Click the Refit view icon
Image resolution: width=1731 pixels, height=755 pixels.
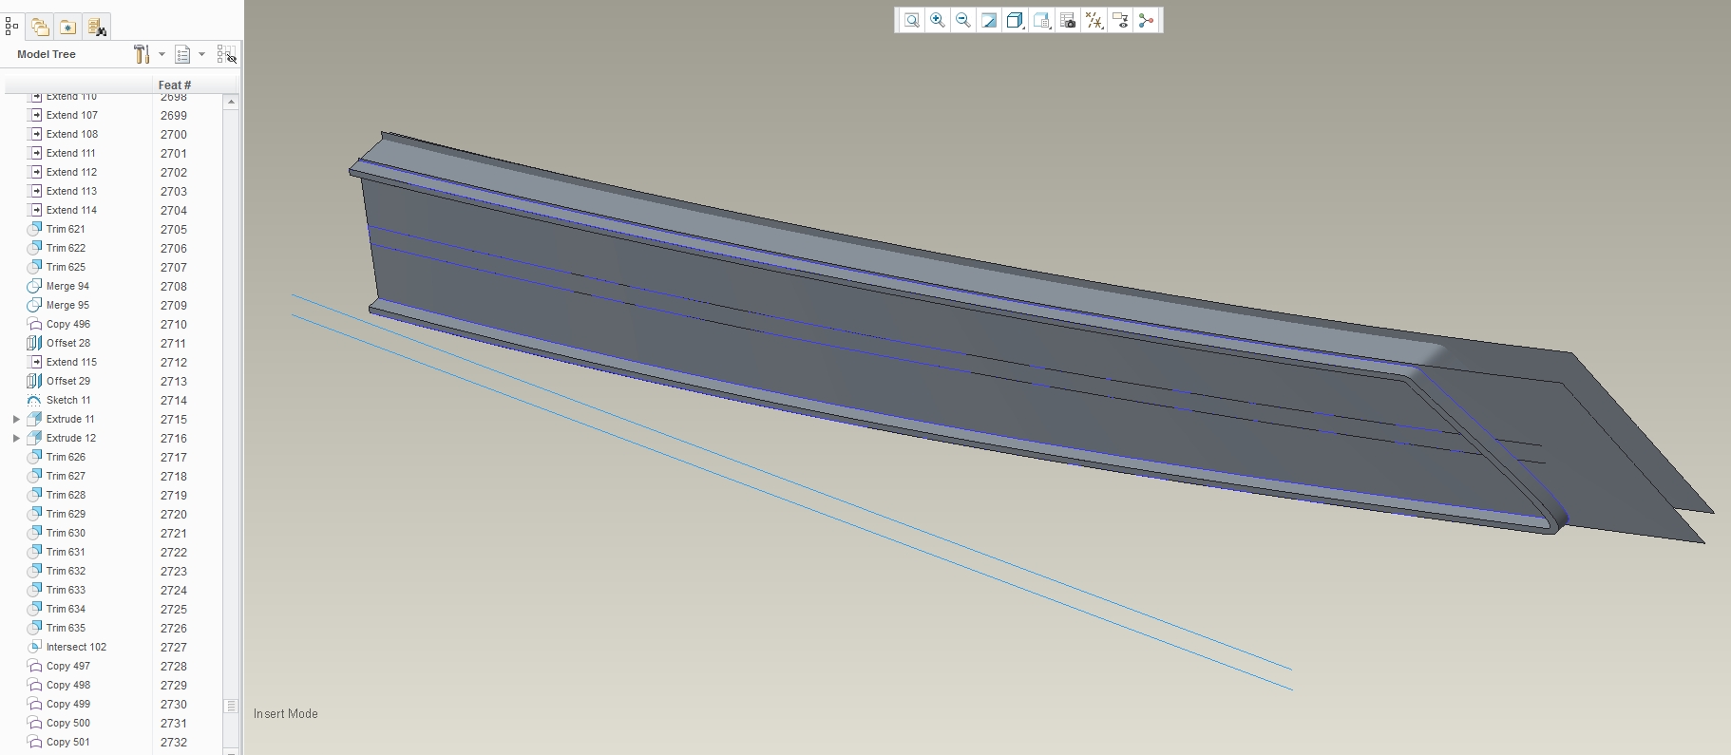911,20
